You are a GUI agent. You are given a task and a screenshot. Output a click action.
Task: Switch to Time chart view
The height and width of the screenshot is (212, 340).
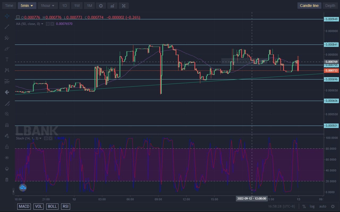click(x=9, y=6)
